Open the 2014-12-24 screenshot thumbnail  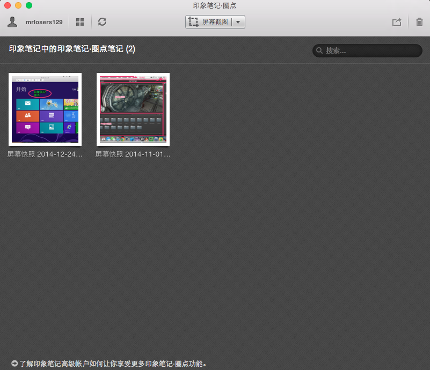pos(45,109)
